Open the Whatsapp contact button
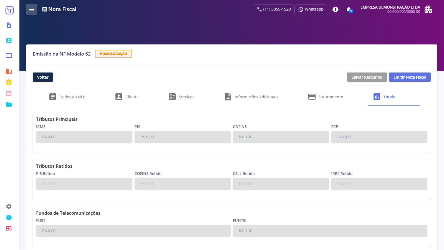Image resolution: width=444 pixels, height=250 pixels. (x=311, y=9)
